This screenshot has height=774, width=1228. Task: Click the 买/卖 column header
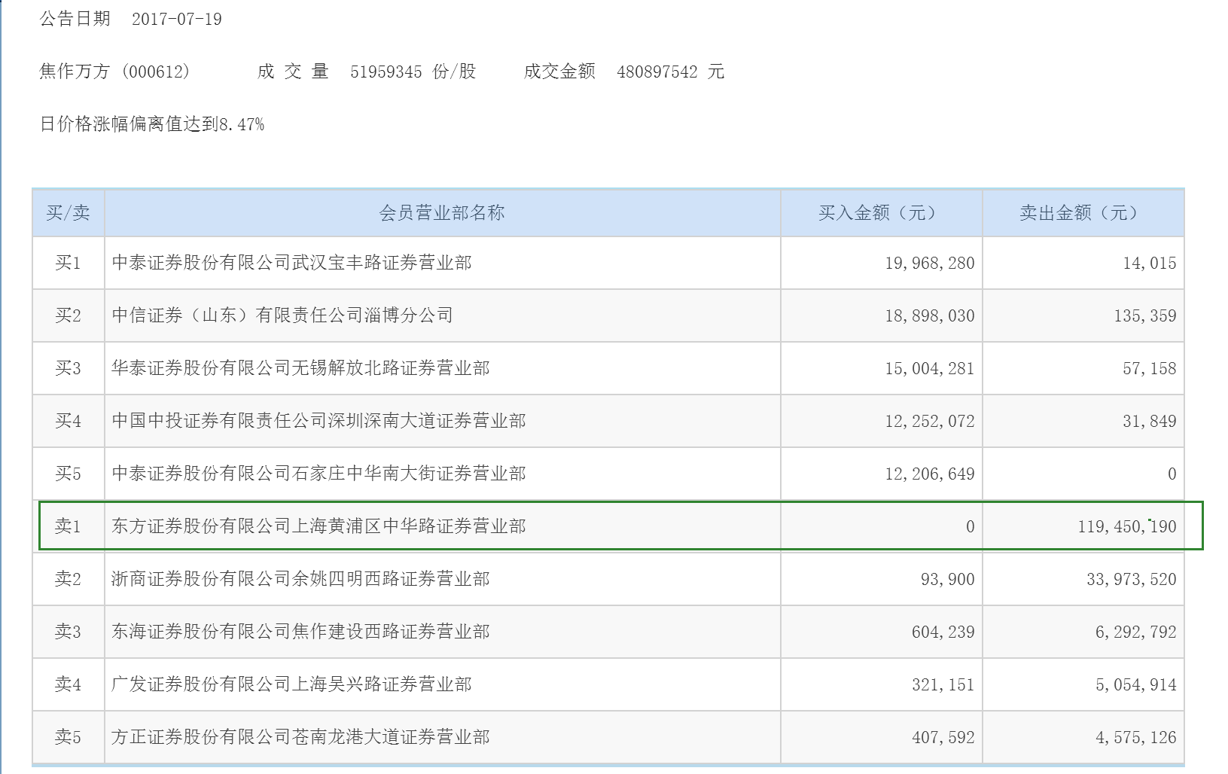pyautogui.click(x=68, y=213)
